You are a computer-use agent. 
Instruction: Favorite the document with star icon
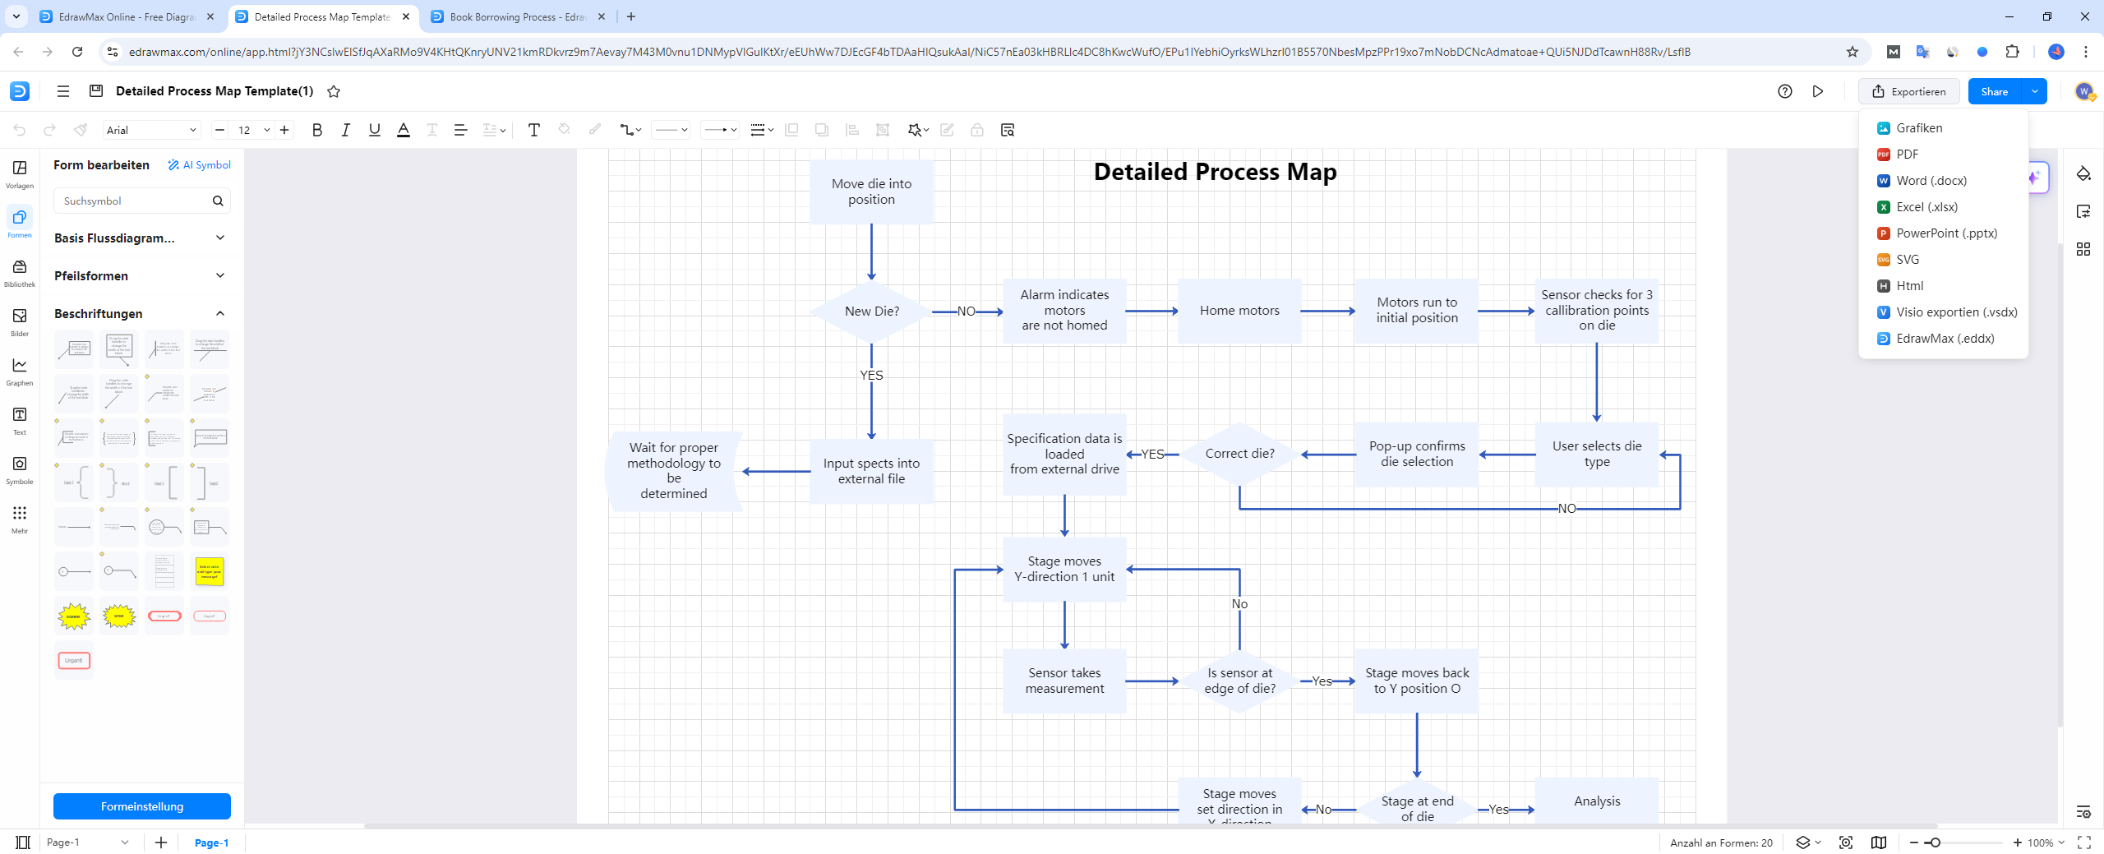tap(334, 91)
